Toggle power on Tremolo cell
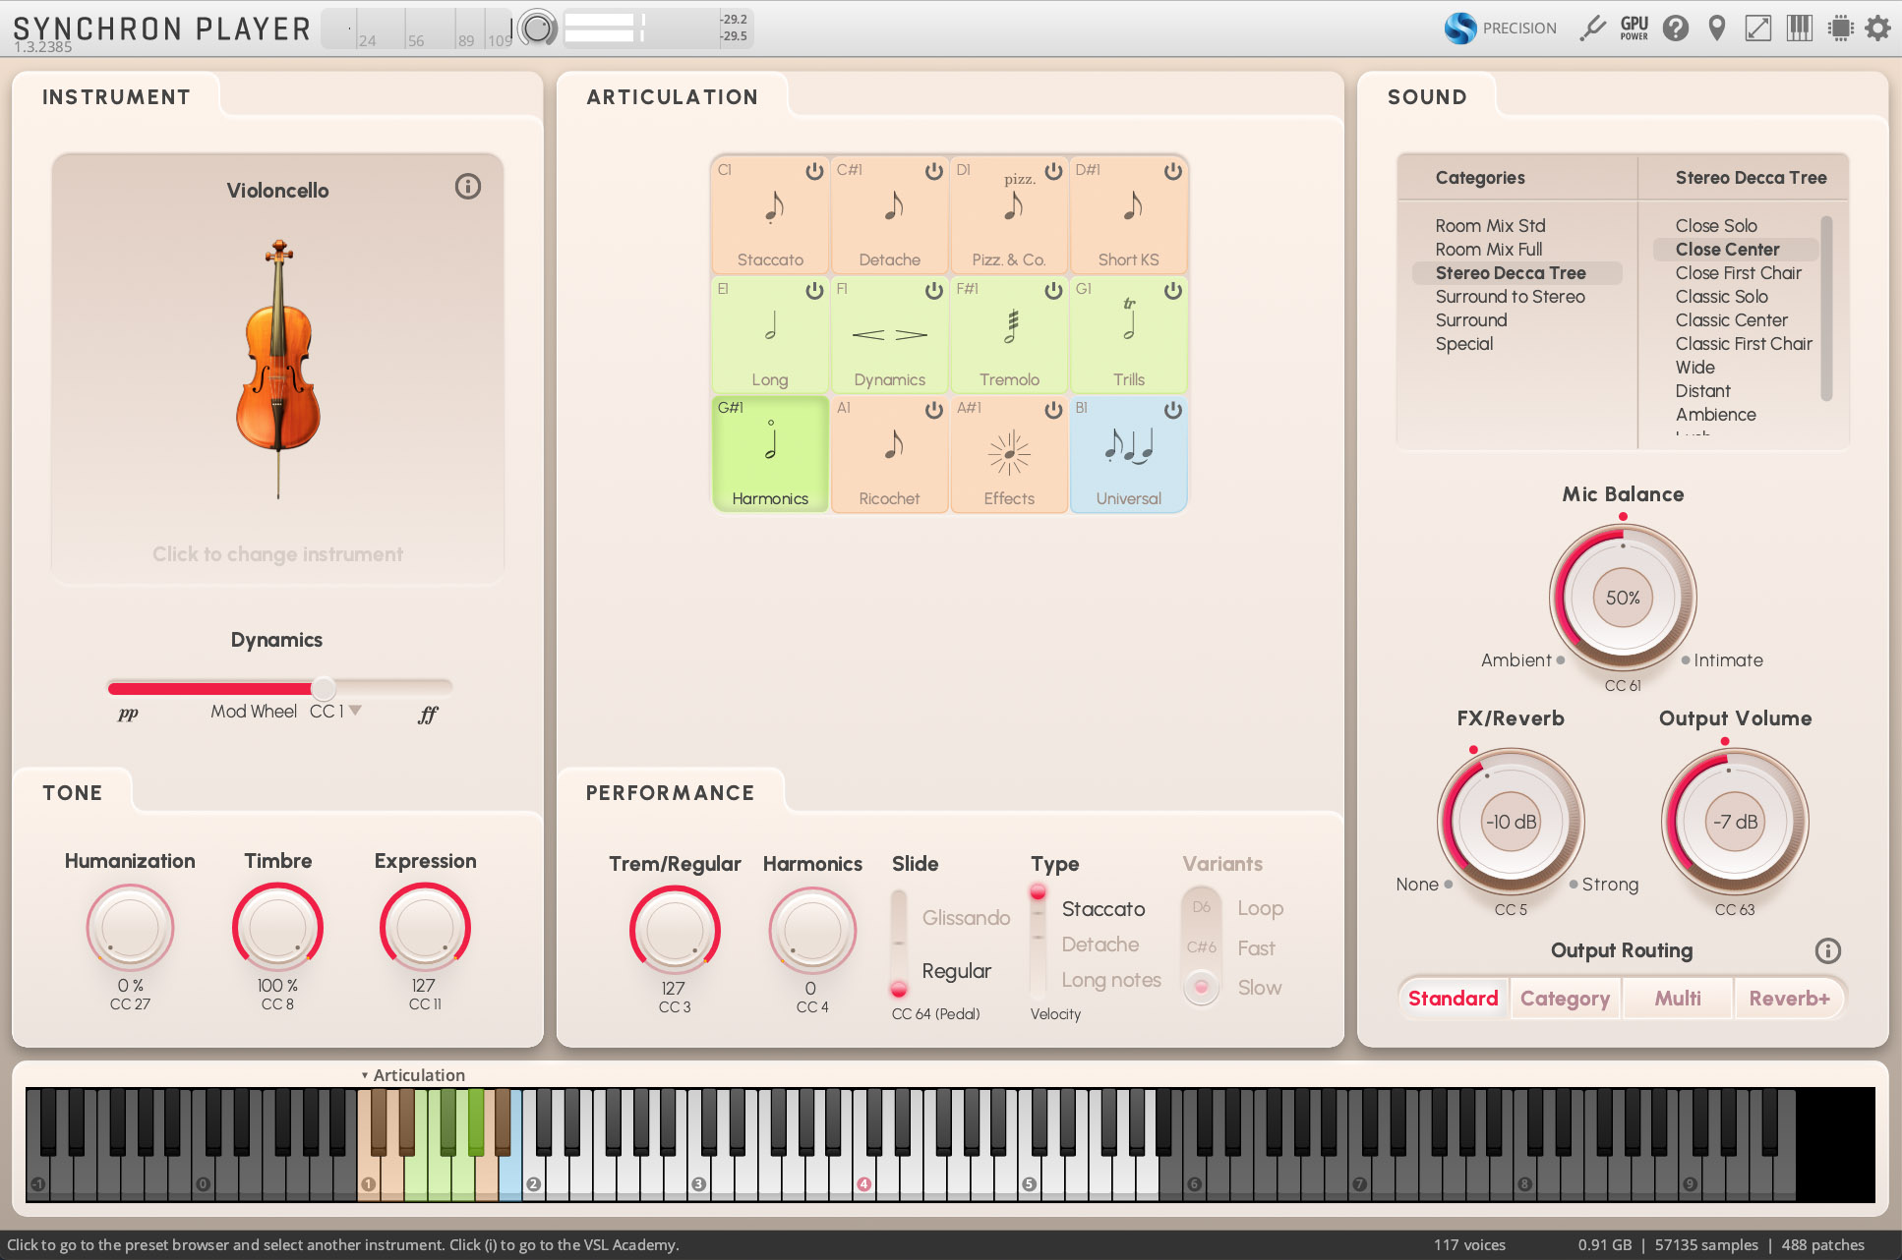Image resolution: width=1902 pixels, height=1260 pixels. coord(1053,291)
